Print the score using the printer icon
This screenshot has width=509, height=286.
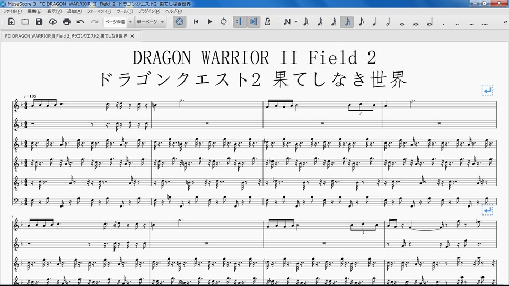pyautogui.click(x=66, y=22)
